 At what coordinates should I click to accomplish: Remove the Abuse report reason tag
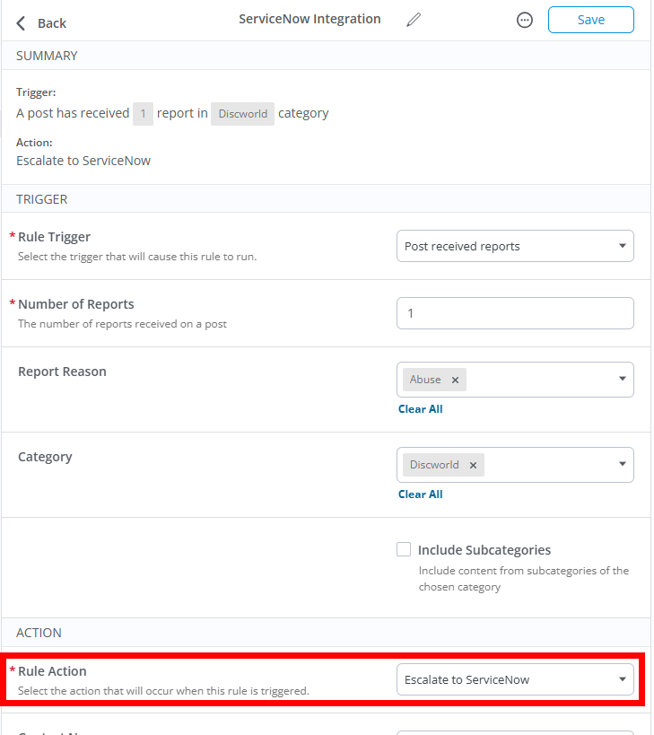(x=455, y=381)
